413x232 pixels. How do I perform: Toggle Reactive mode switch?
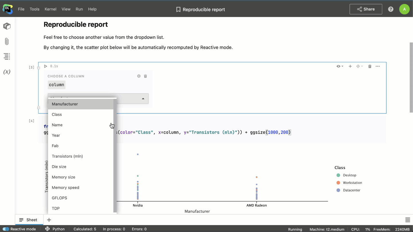[6, 229]
